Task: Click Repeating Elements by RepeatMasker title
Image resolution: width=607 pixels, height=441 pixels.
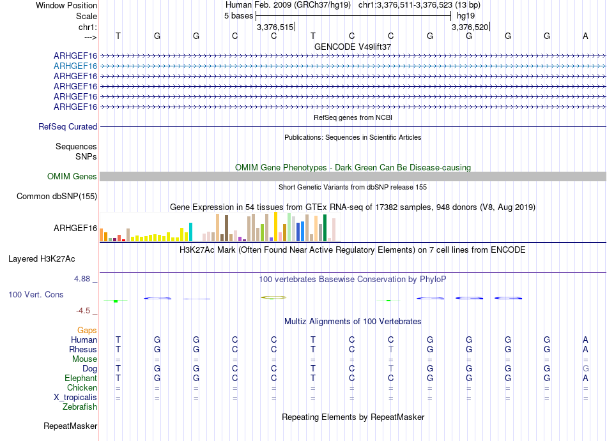Action: tap(353, 417)
